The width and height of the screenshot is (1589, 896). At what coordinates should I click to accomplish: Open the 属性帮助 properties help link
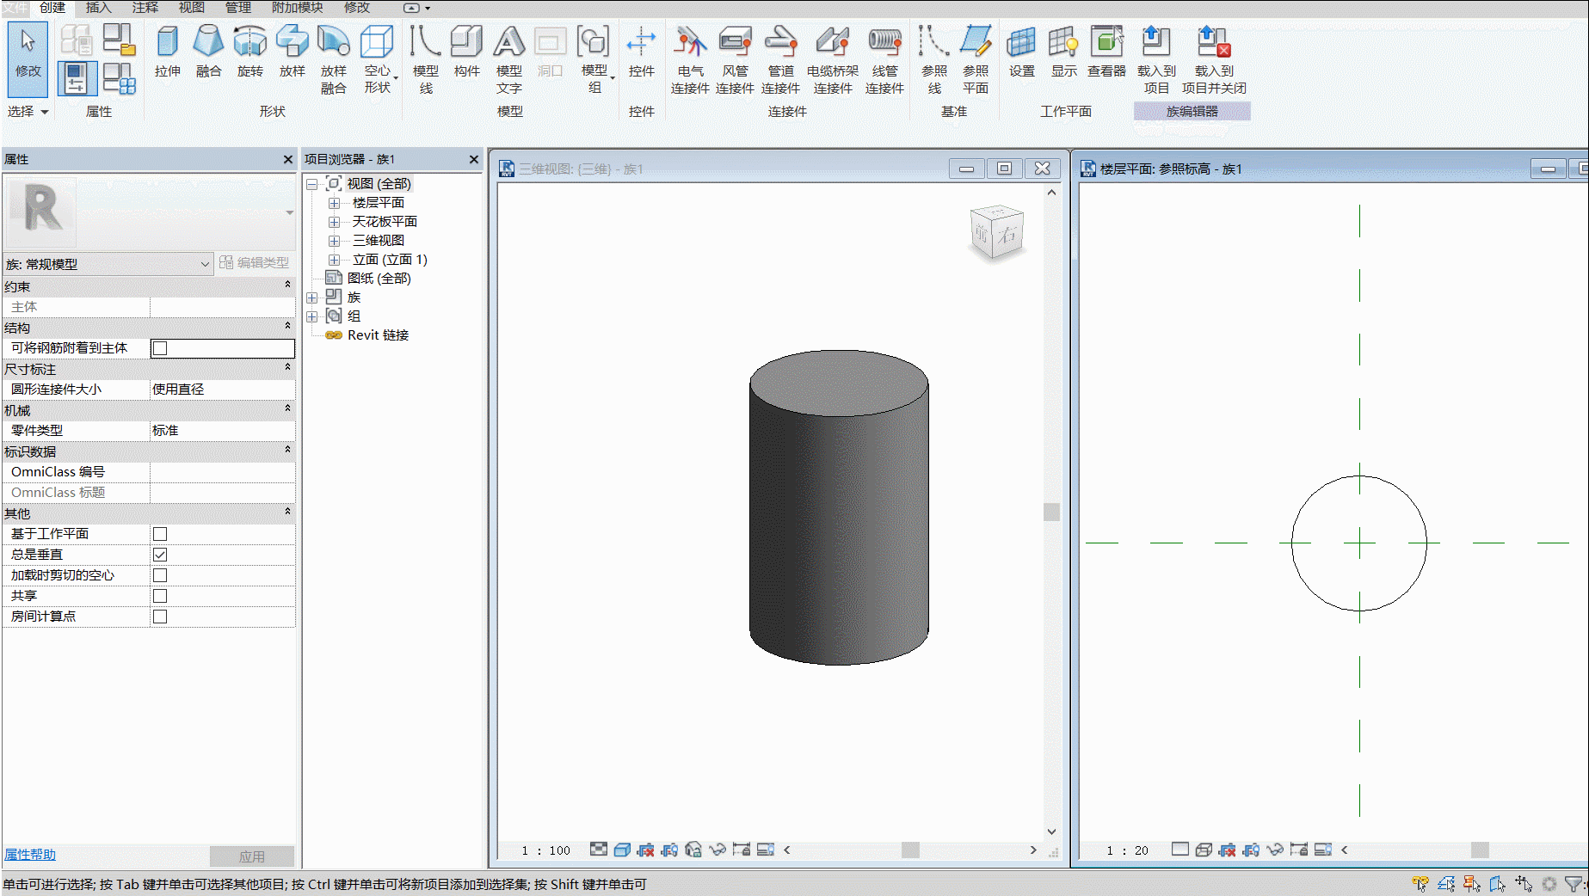[30, 855]
